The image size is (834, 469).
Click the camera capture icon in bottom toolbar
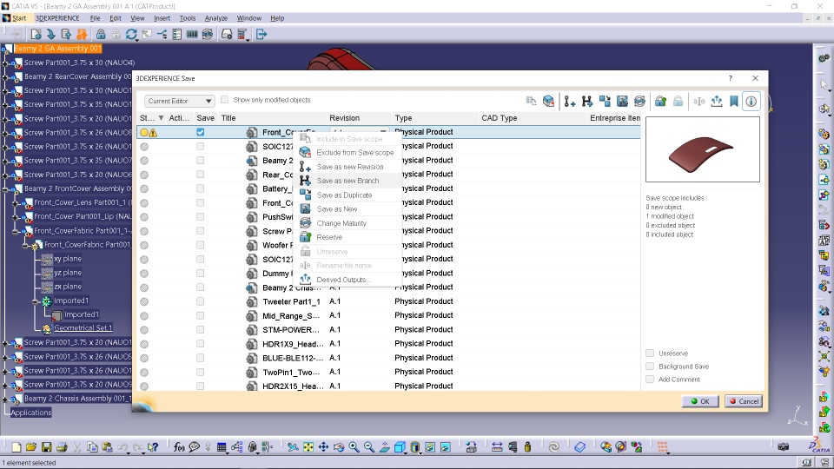point(783,447)
